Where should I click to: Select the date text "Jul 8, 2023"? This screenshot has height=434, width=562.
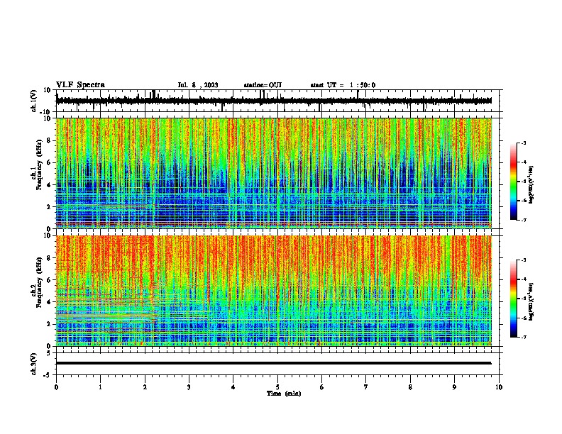point(198,85)
